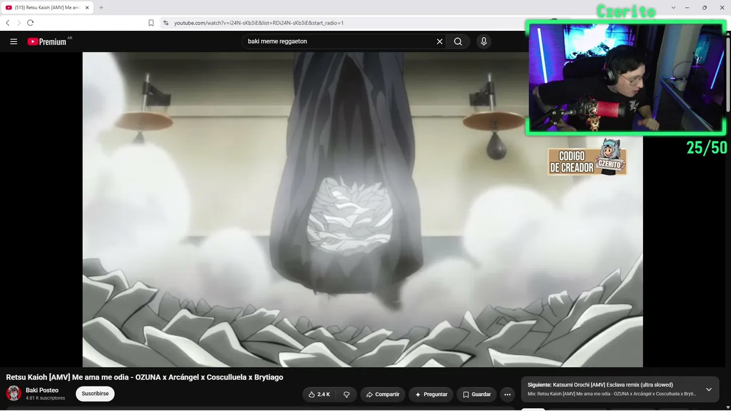The width and height of the screenshot is (731, 411).
Task: Subscribe via the Suscribirse button
Action: tap(95, 394)
